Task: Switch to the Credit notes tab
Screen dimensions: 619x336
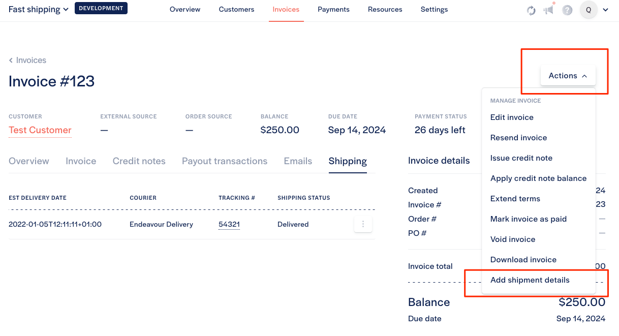Action: 139,161
